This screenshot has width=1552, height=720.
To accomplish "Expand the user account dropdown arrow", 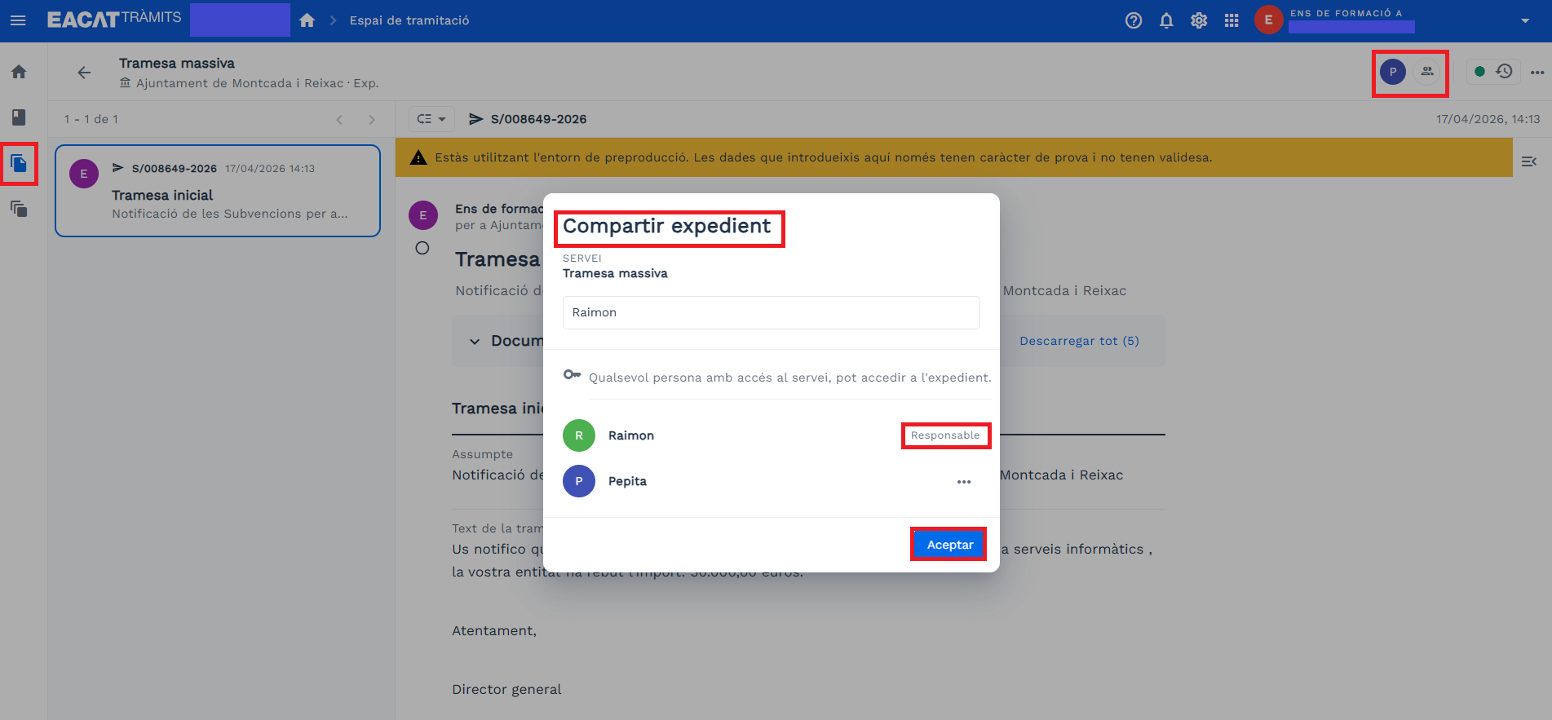I will (1525, 20).
